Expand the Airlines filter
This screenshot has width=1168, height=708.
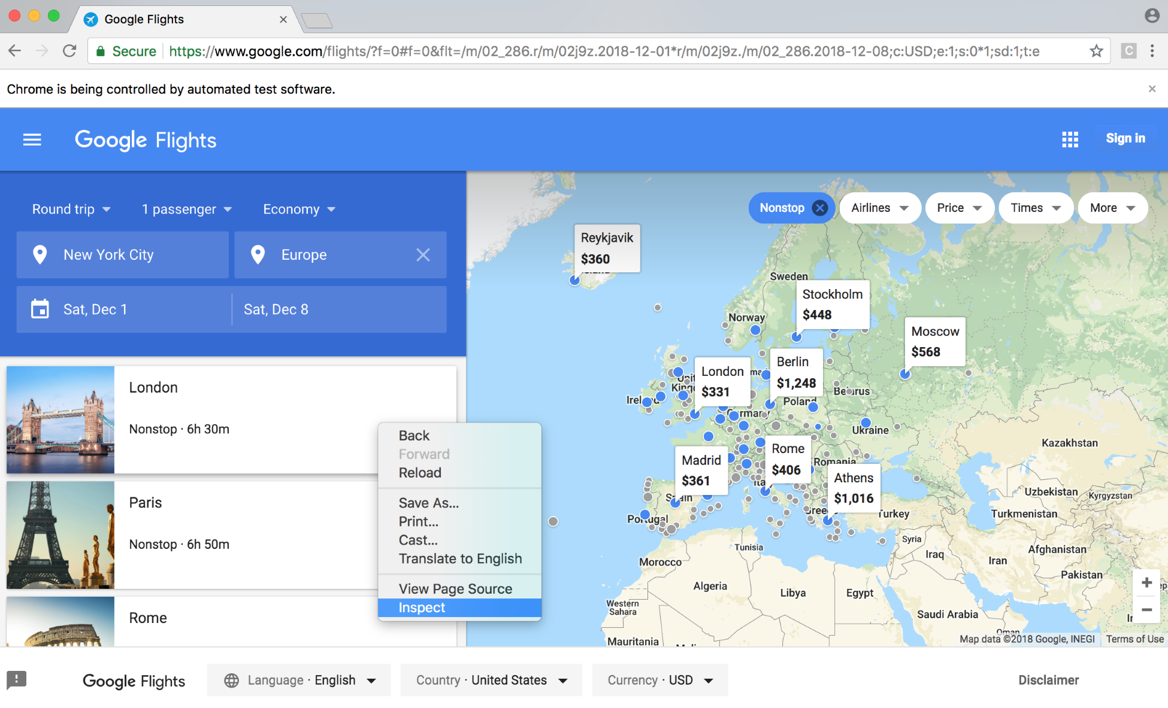click(x=880, y=208)
